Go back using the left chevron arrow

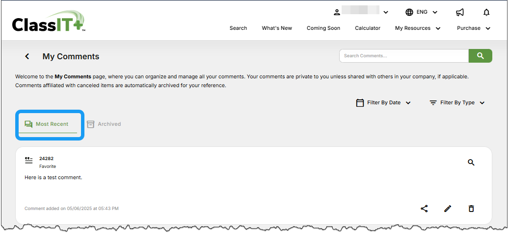[27, 56]
